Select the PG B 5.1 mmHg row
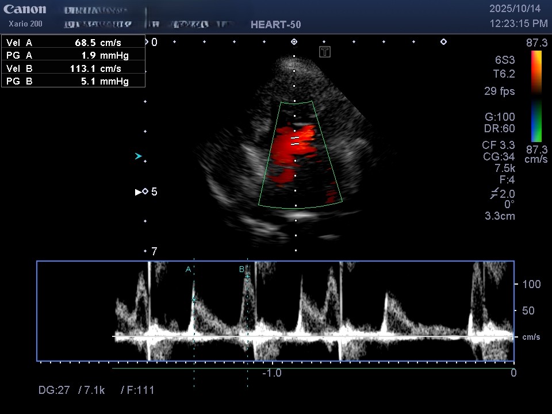This screenshot has height=414, width=552. tap(73, 81)
